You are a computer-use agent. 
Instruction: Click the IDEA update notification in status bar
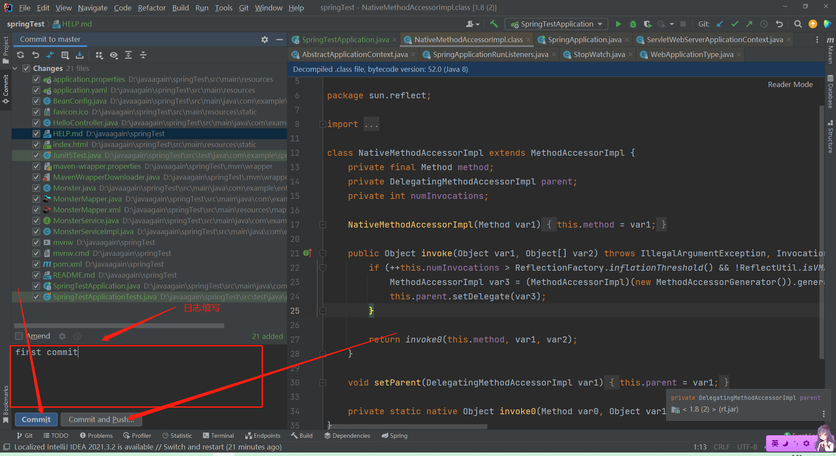(148, 447)
